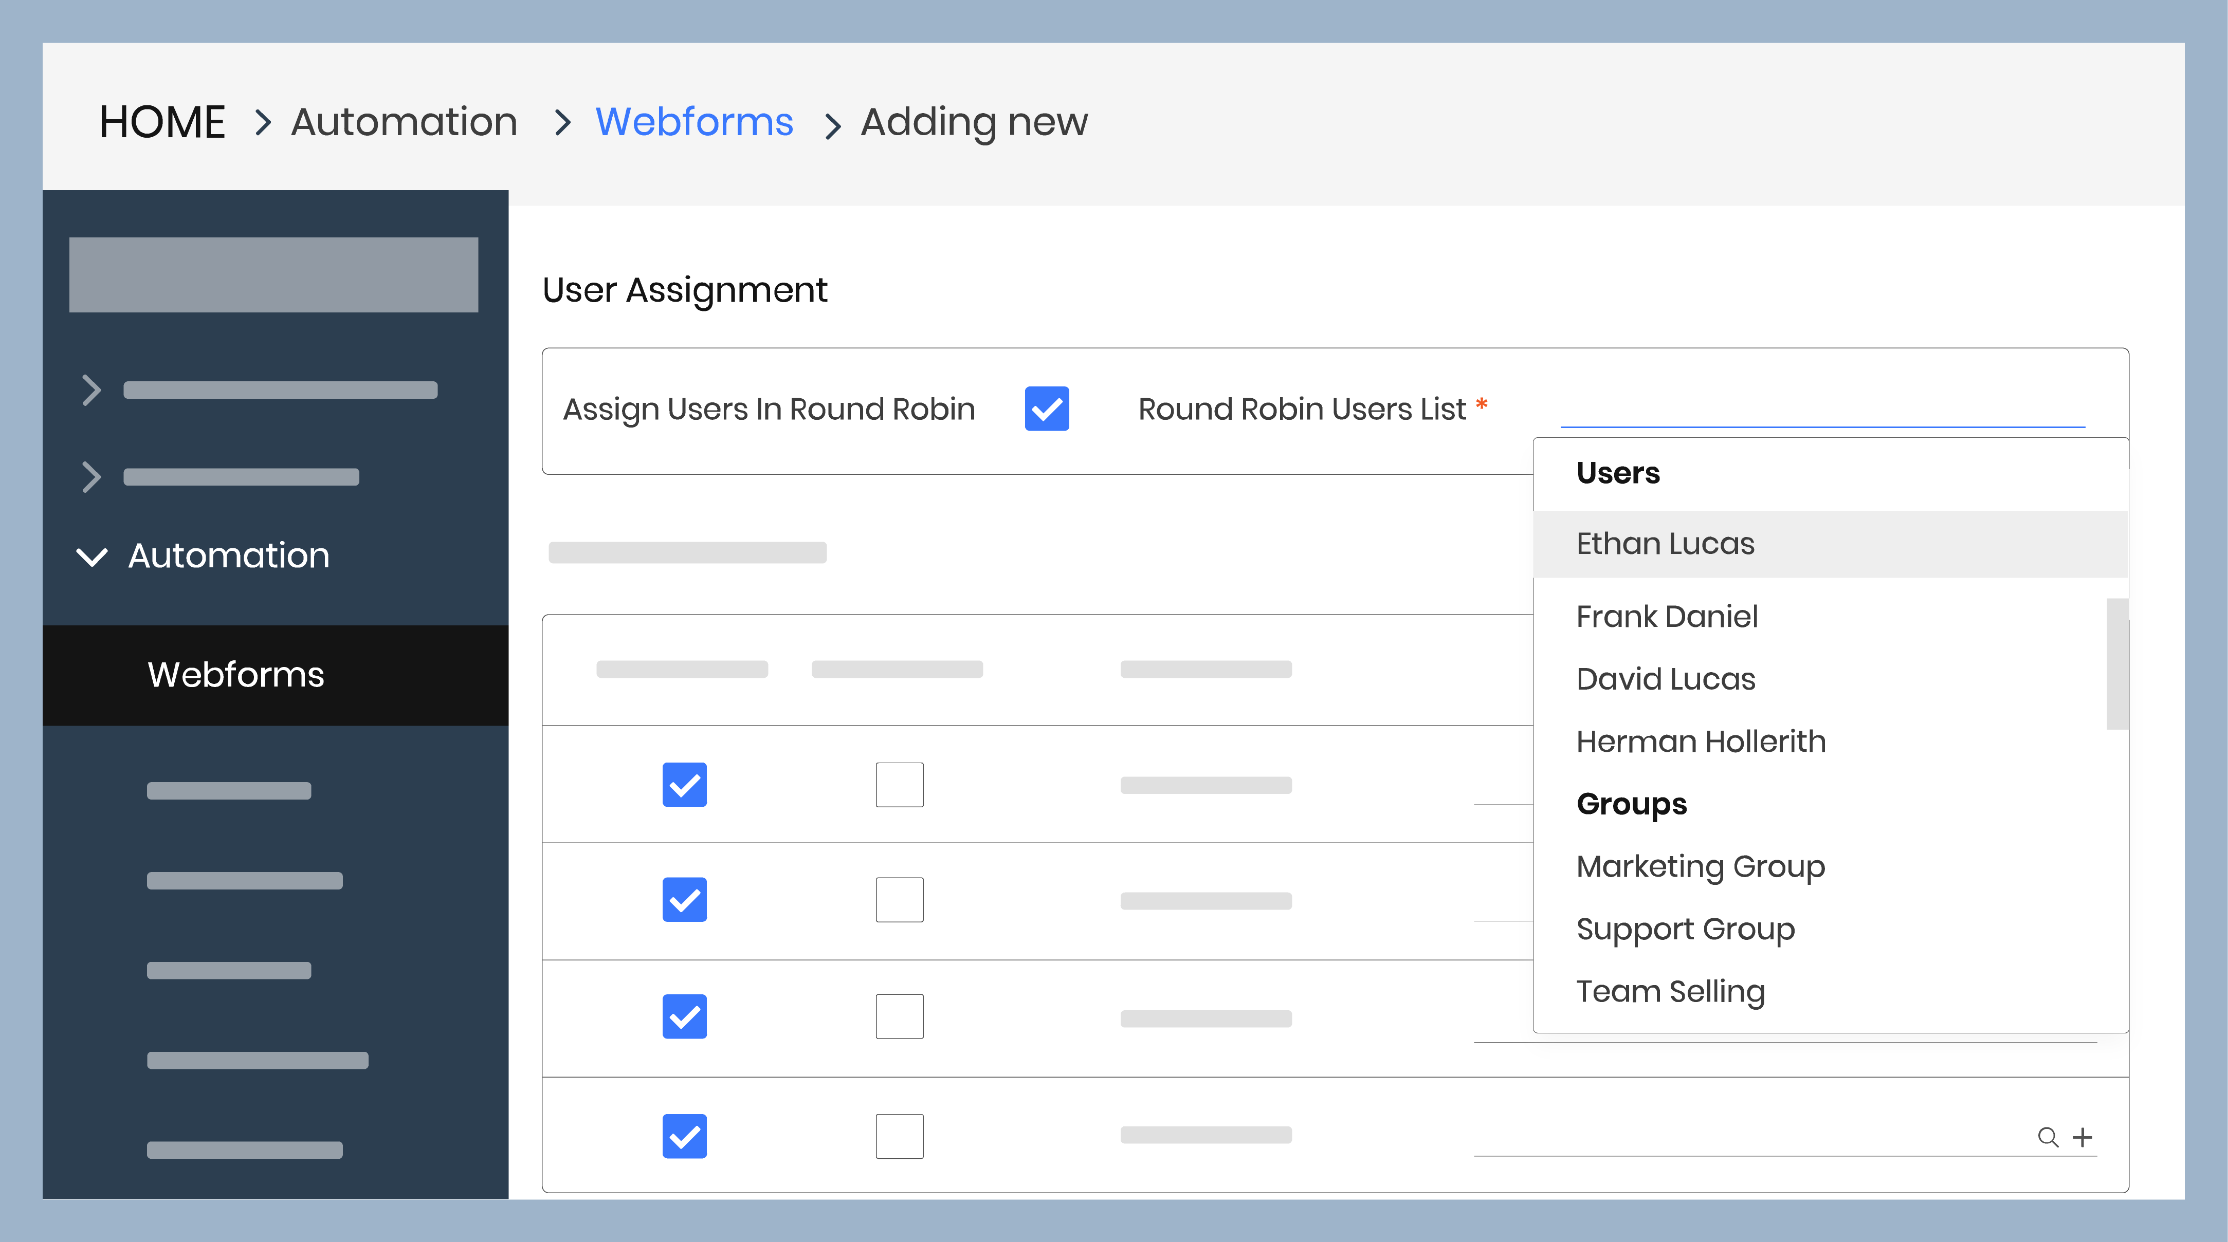Image resolution: width=2228 pixels, height=1242 pixels.
Task: Toggle first row's checked blue checkbox
Action: point(684,785)
